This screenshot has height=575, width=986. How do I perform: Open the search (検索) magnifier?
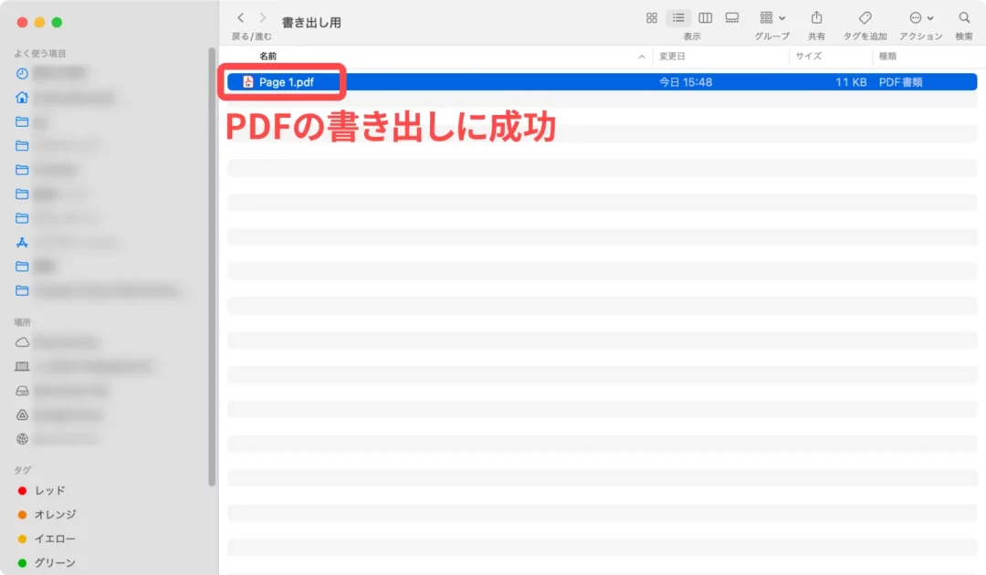click(964, 18)
